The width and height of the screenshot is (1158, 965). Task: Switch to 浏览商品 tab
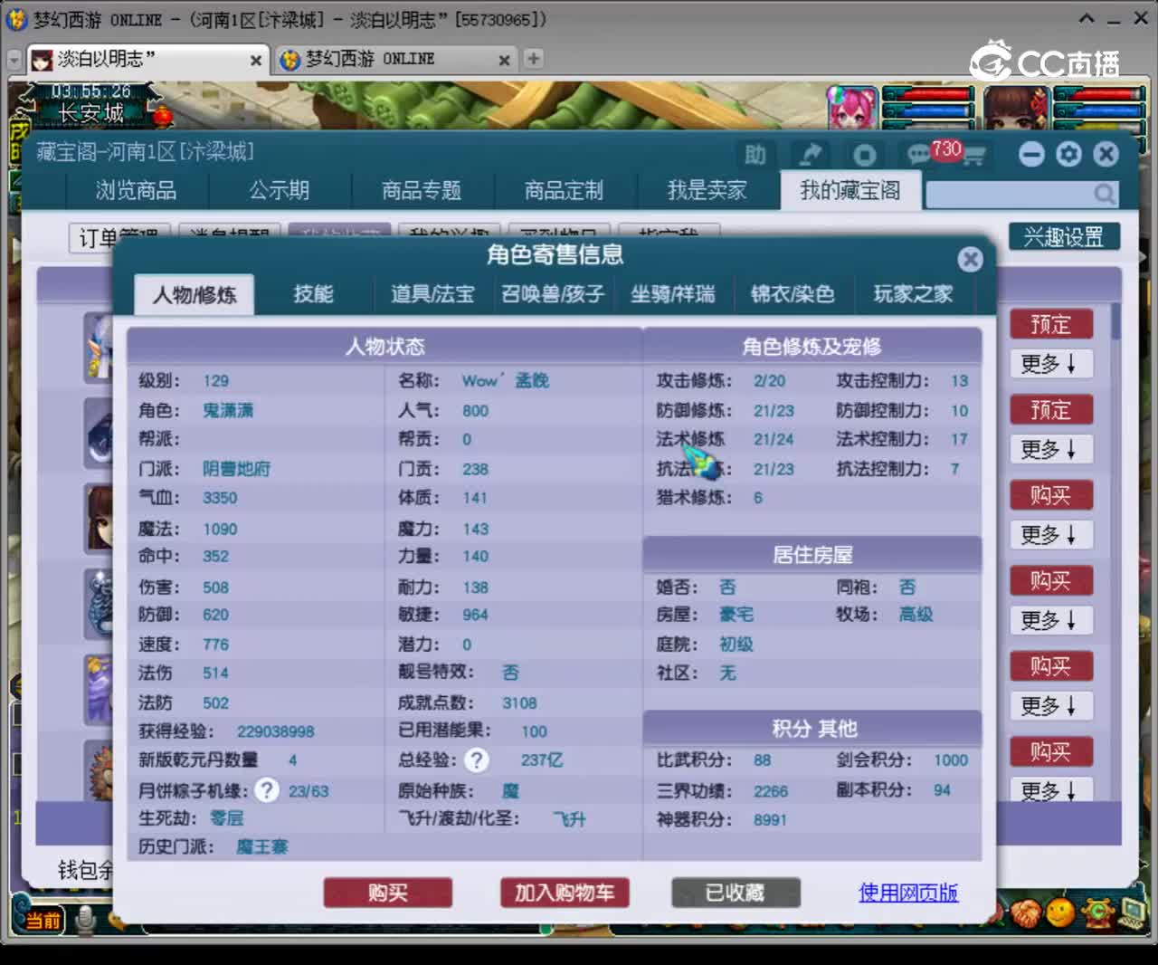(137, 190)
